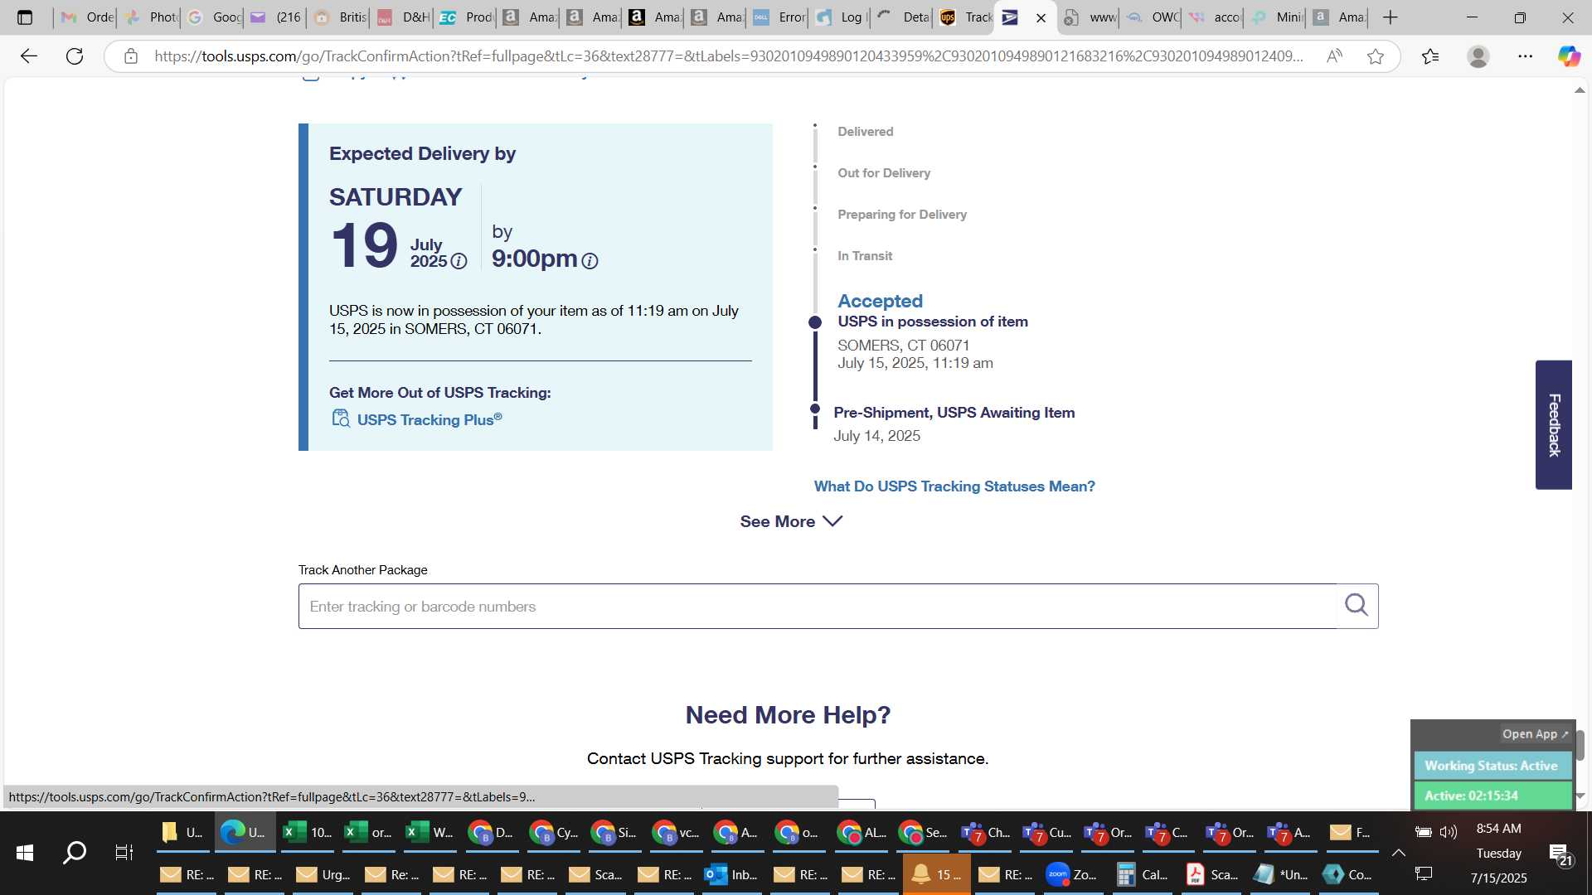Screen dimensions: 1592x895
Task: Click the 'Delivered' status label
Action: coord(865,132)
